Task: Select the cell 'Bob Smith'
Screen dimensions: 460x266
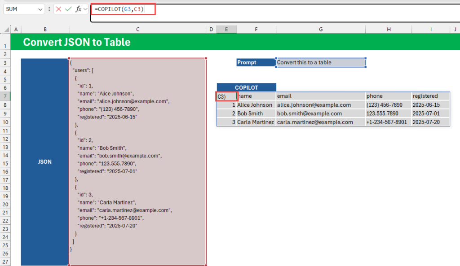Action: [256, 113]
